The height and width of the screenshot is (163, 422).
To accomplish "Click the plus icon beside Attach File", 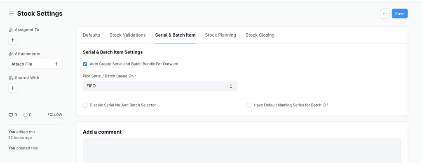I will tap(56, 64).
